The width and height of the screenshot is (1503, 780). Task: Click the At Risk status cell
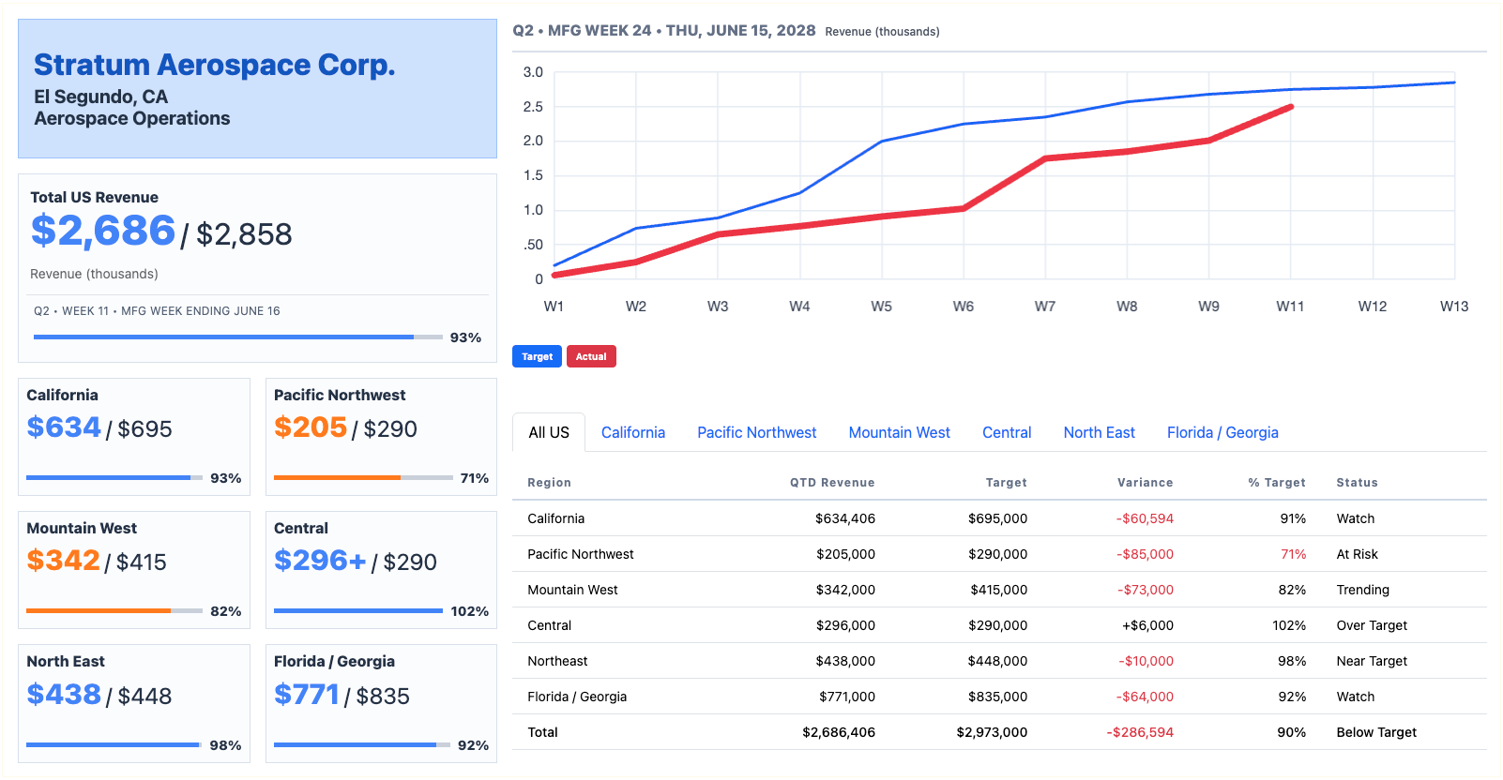pos(1358,554)
